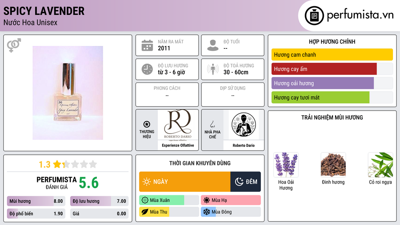This screenshot has width=400, height=225.
Task: Click the moon icon in the Đêm bar
Action: (239, 182)
